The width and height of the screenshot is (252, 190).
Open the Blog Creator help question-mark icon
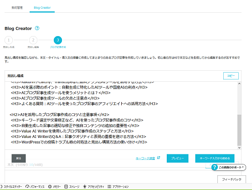tap(37, 28)
